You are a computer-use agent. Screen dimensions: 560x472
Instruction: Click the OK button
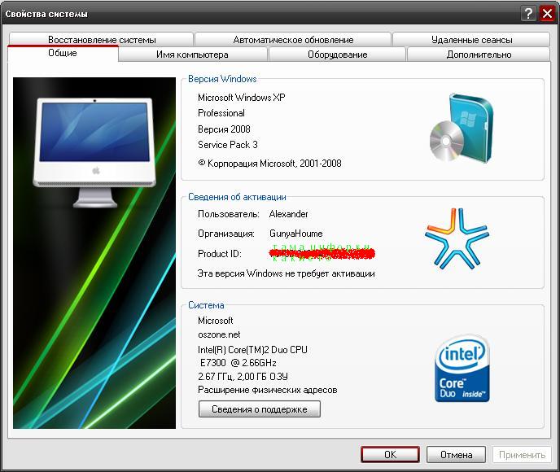pos(390,455)
